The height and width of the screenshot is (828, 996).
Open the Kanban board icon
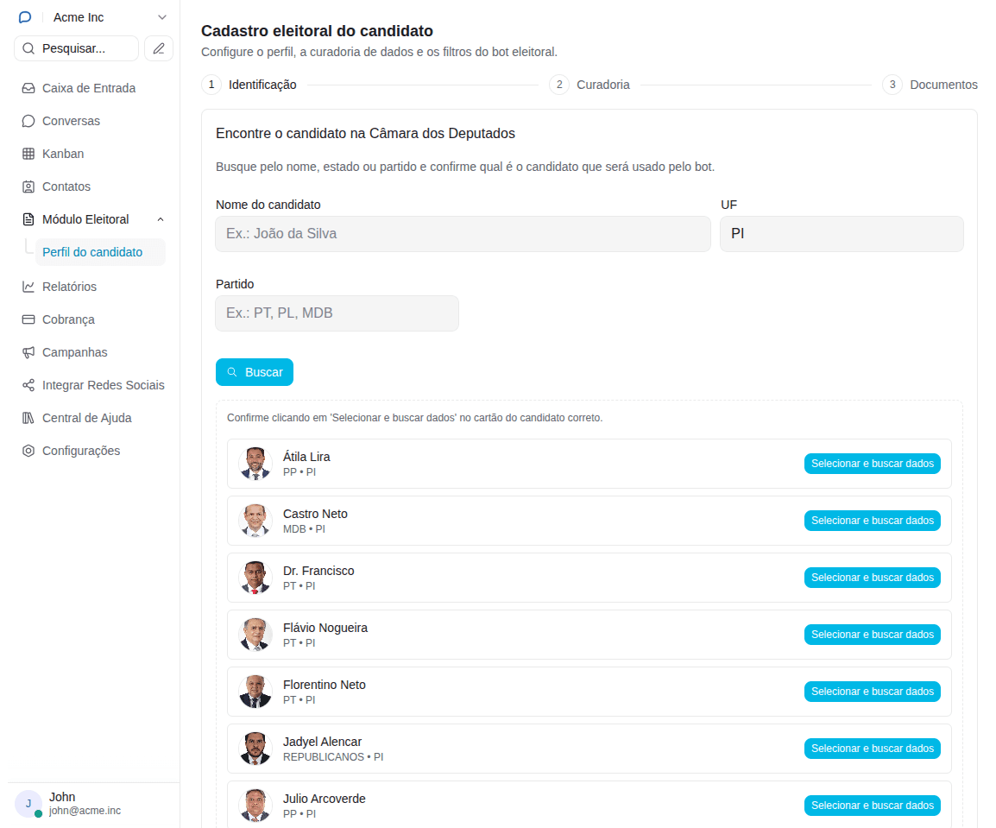tap(28, 154)
